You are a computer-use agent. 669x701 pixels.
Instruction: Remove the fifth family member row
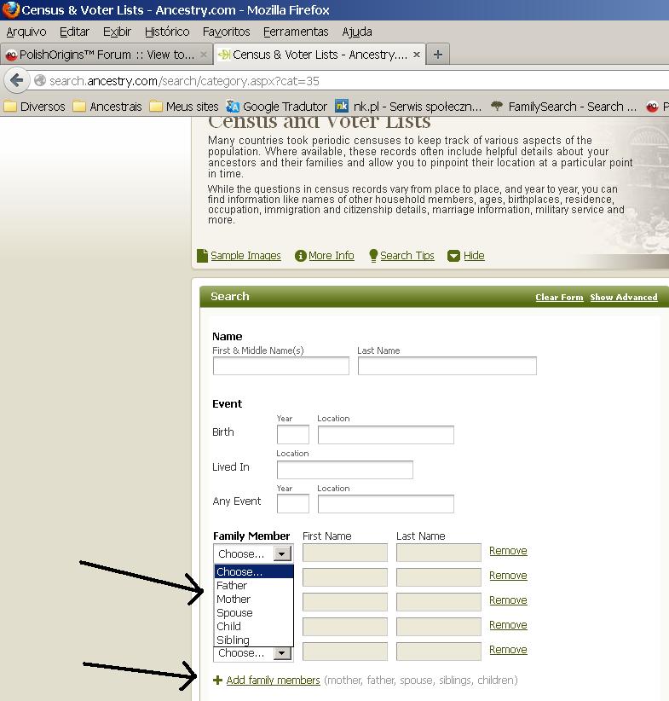[508, 650]
